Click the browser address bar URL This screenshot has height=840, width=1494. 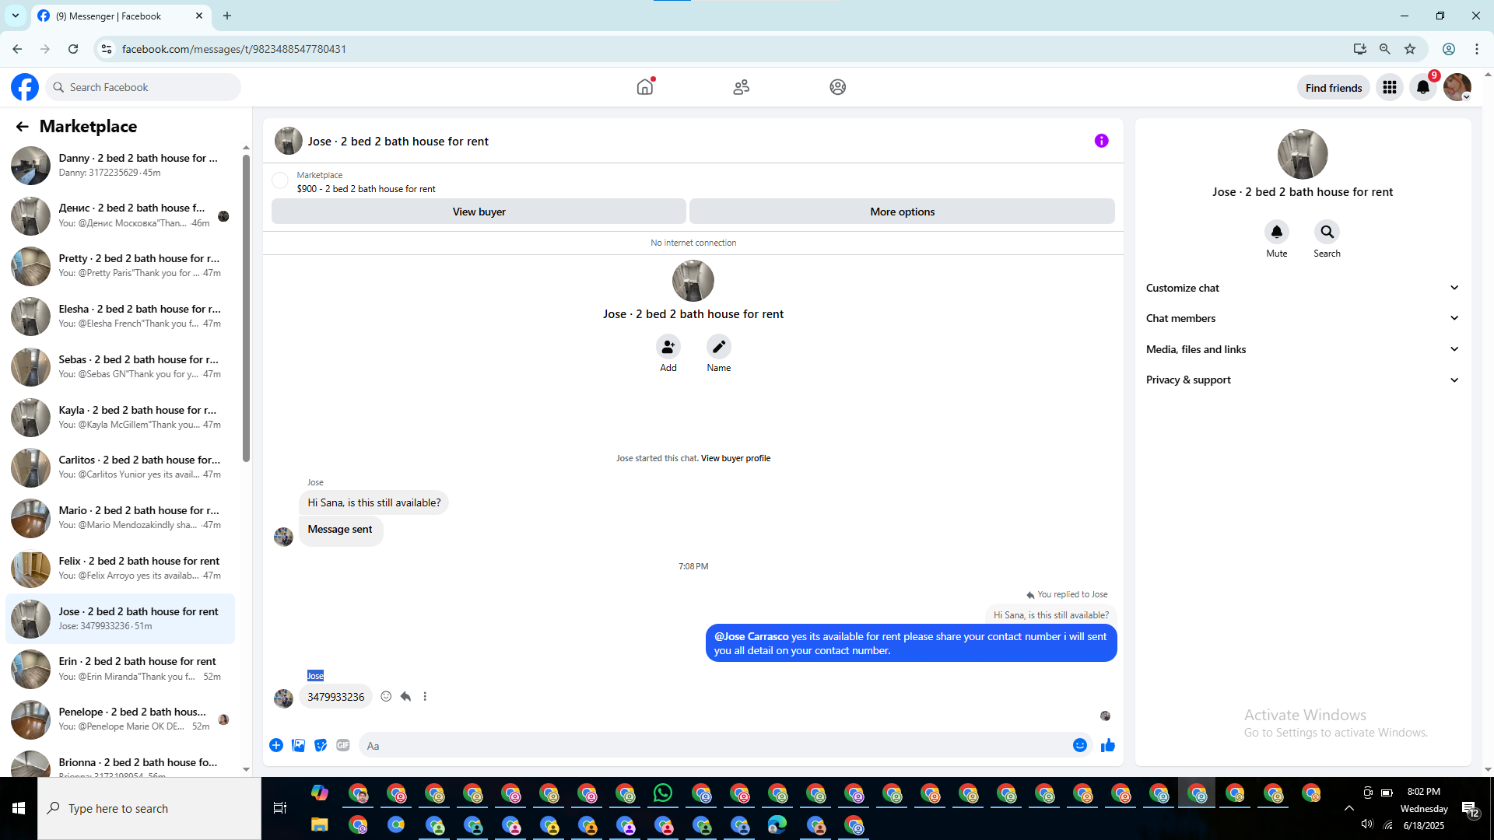(234, 49)
